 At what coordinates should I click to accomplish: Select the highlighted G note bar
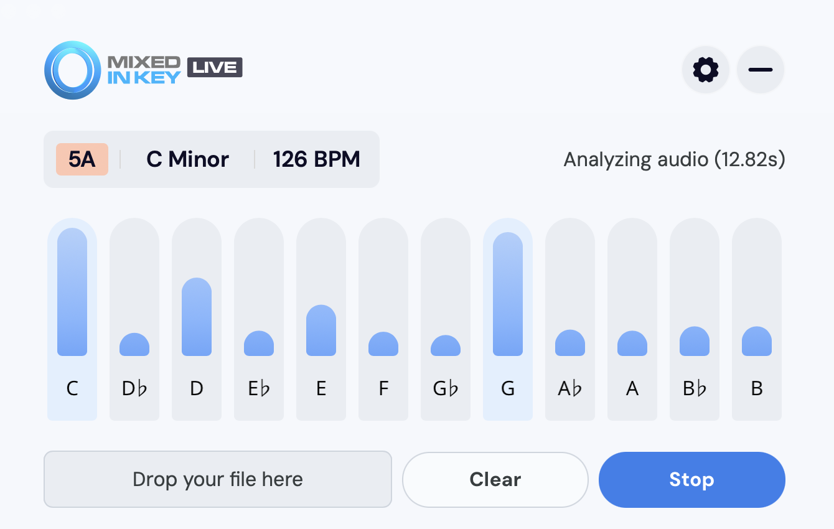coord(508,294)
